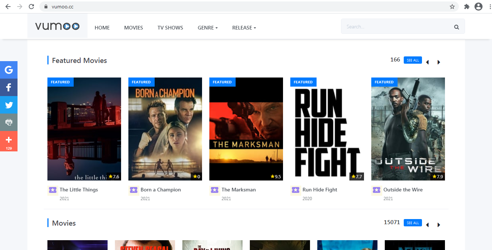Bookmark this page with the star icon
The width and height of the screenshot is (492, 250).
(x=452, y=7)
